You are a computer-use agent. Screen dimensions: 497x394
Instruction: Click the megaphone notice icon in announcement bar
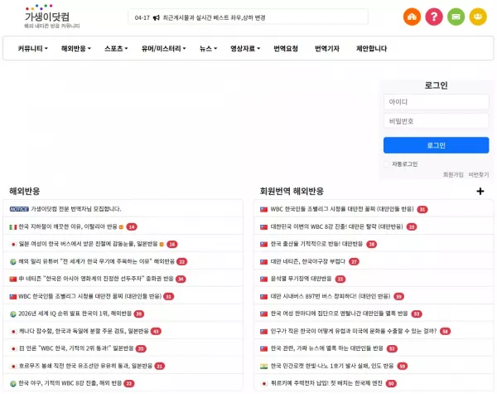157,17
